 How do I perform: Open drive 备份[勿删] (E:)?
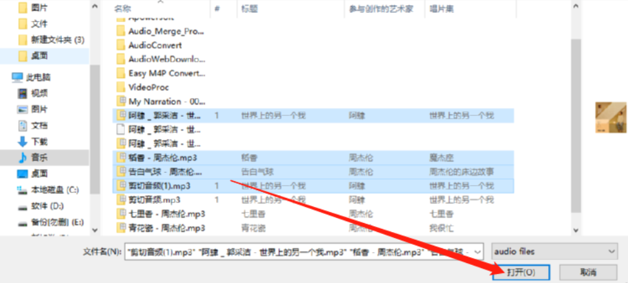(51, 222)
